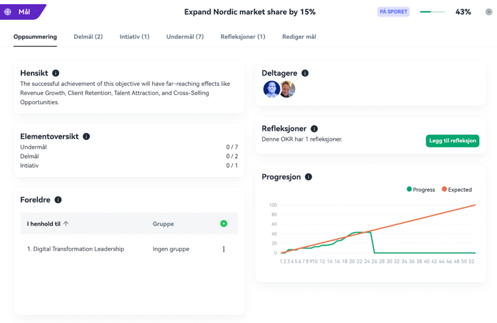Click the green plus icon to add parent
This screenshot has width=497, height=323.
(223, 224)
